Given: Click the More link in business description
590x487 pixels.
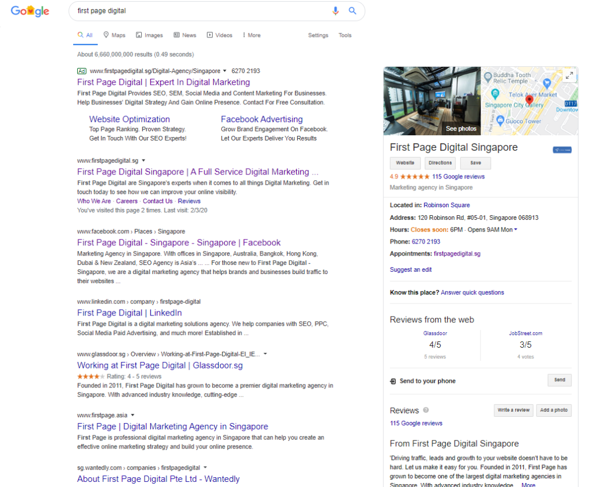Looking at the screenshot, I should (x=528, y=484).
